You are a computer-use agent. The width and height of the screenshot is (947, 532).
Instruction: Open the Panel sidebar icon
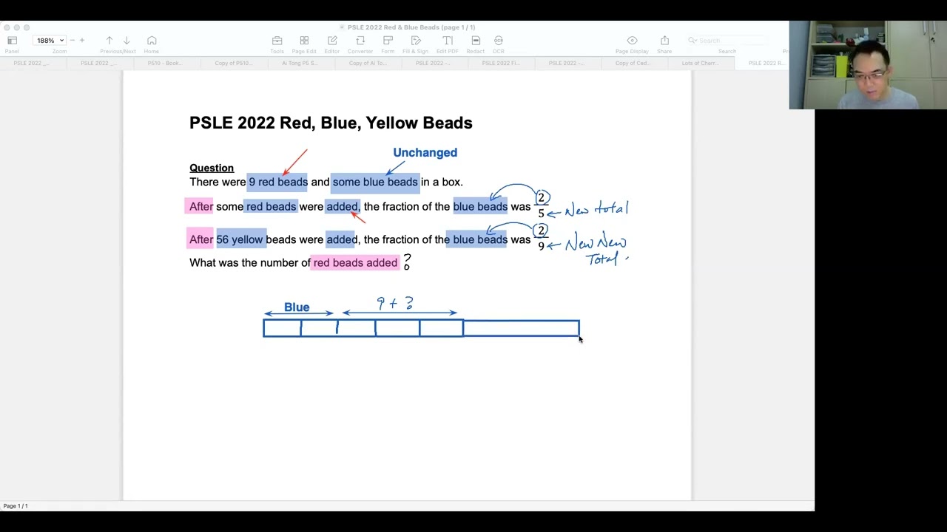pyautogui.click(x=12, y=41)
